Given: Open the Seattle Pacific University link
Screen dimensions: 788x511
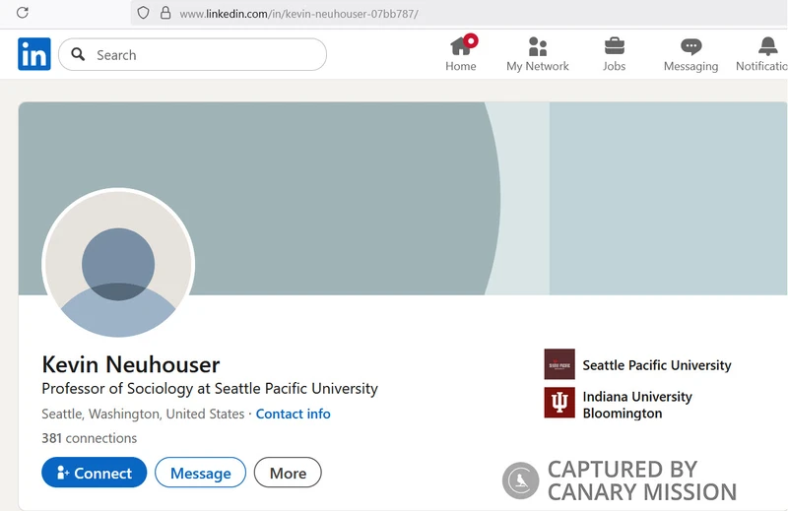Looking at the screenshot, I should 657,365.
